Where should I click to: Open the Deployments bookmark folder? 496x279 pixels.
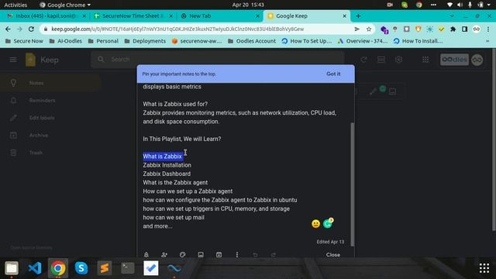[x=145, y=41]
